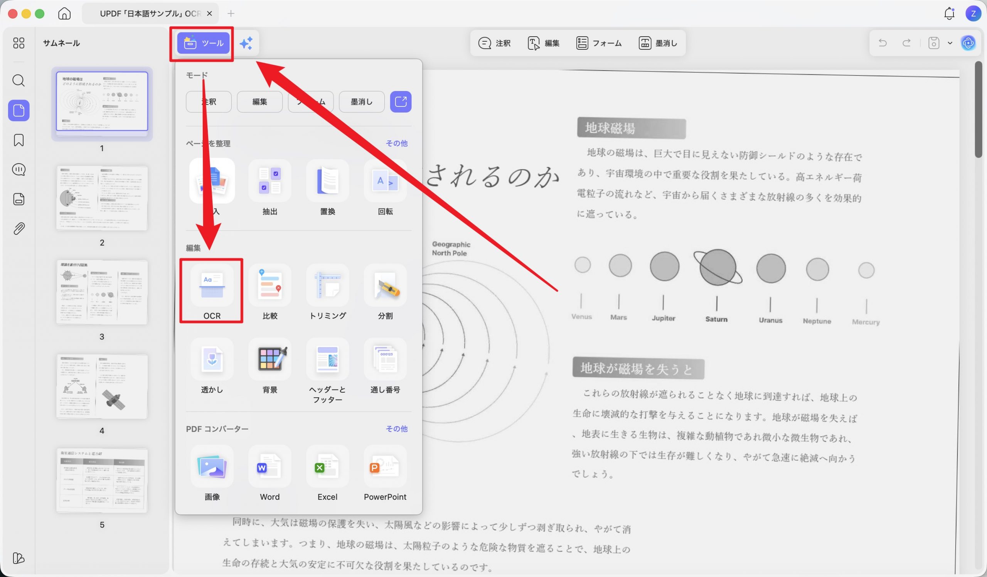Switch to 墨消し mode in the top toolbar

(x=658, y=43)
